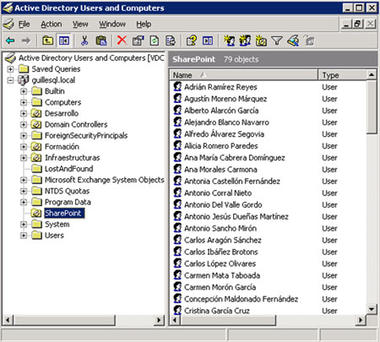Screen dimensions: 380x342
Task: Collapse the guillesql.local domain node
Action: 10,80
